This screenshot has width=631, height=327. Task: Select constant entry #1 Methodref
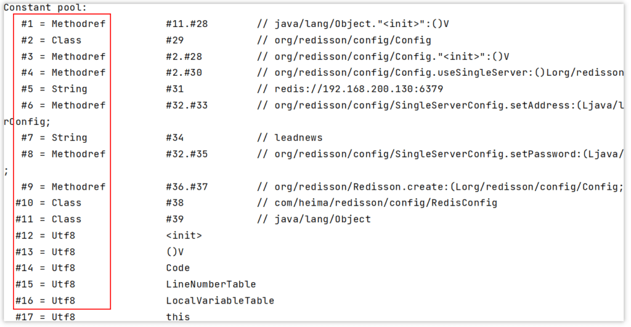tap(63, 24)
